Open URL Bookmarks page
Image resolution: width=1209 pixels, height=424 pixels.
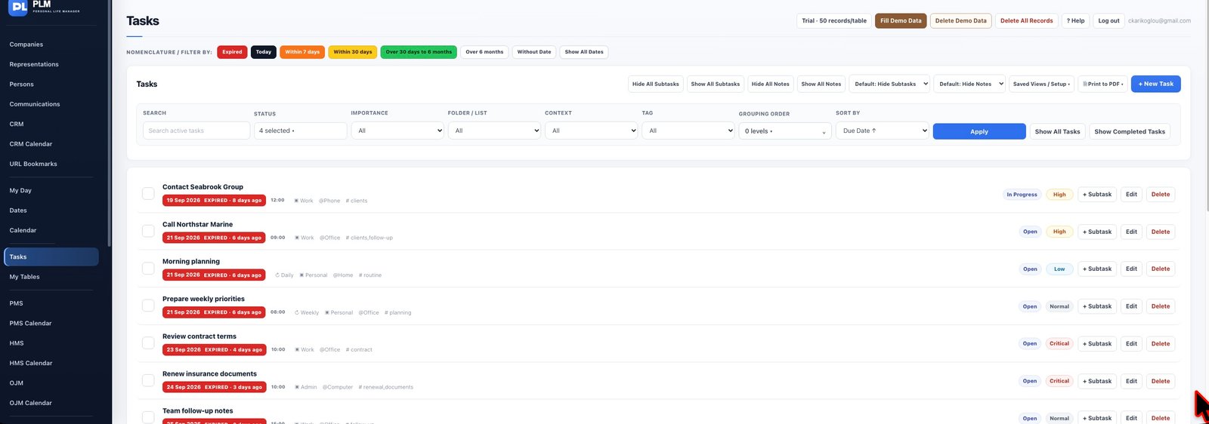[x=33, y=164]
